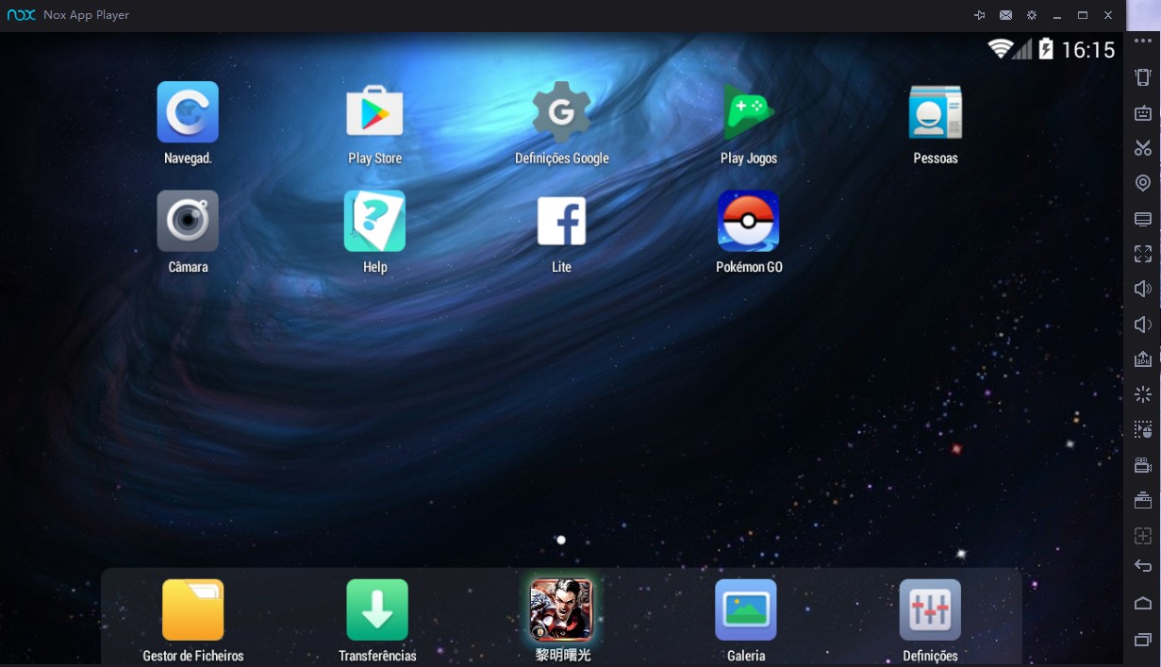Click disabled add-screen plus icon in sidebar
The image size is (1161, 667).
click(x=1143, y=536)
